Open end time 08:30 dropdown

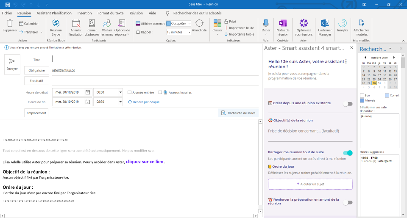pyautogui.click(x=120, y=102)
